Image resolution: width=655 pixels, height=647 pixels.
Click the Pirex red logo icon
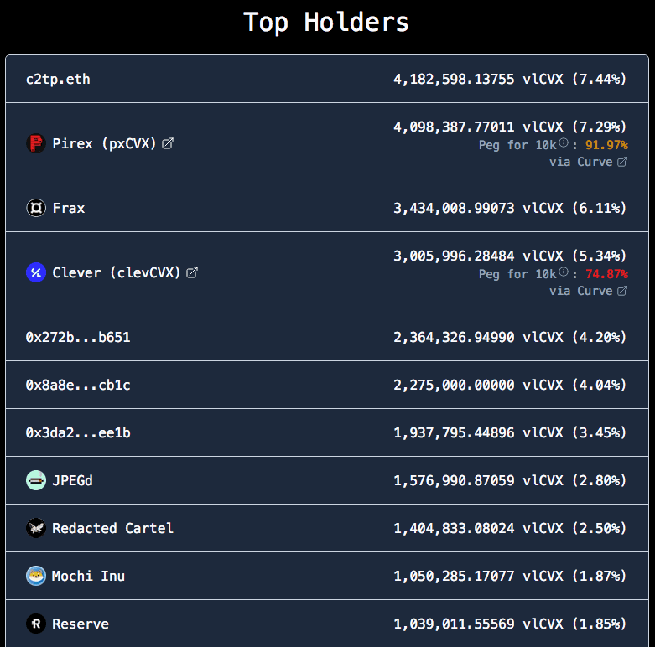tap(35, 143)
